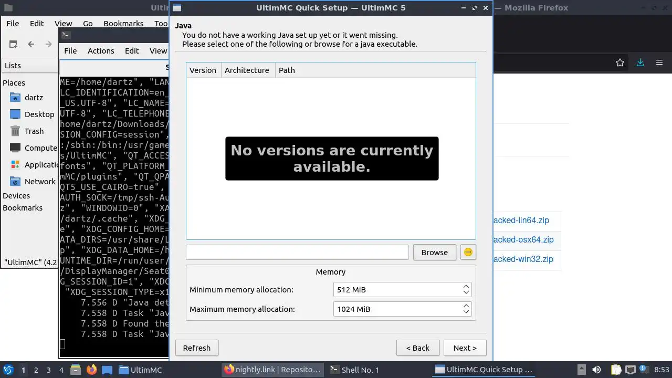Launch Firefox from the taskbar quick launch
The width and height of the screenshot is (672, 378).
[91, 370]
